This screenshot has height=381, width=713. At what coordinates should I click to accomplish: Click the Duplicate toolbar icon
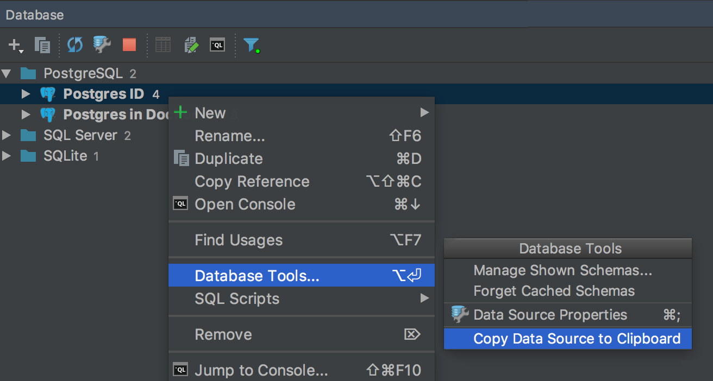pyautogui.click(x=42, y=45)
